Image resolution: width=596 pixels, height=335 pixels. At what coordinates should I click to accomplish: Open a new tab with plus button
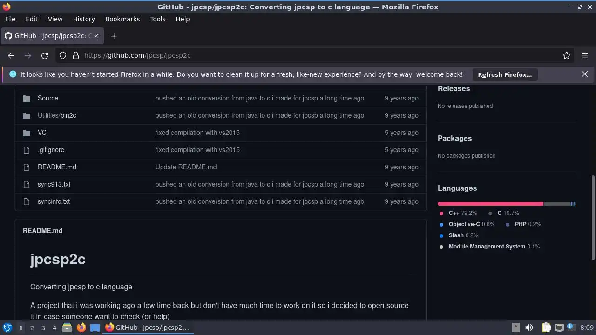click(114, 36)
